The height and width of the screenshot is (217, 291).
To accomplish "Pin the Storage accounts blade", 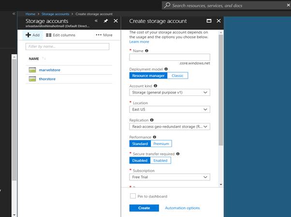I will coord(106,21).
